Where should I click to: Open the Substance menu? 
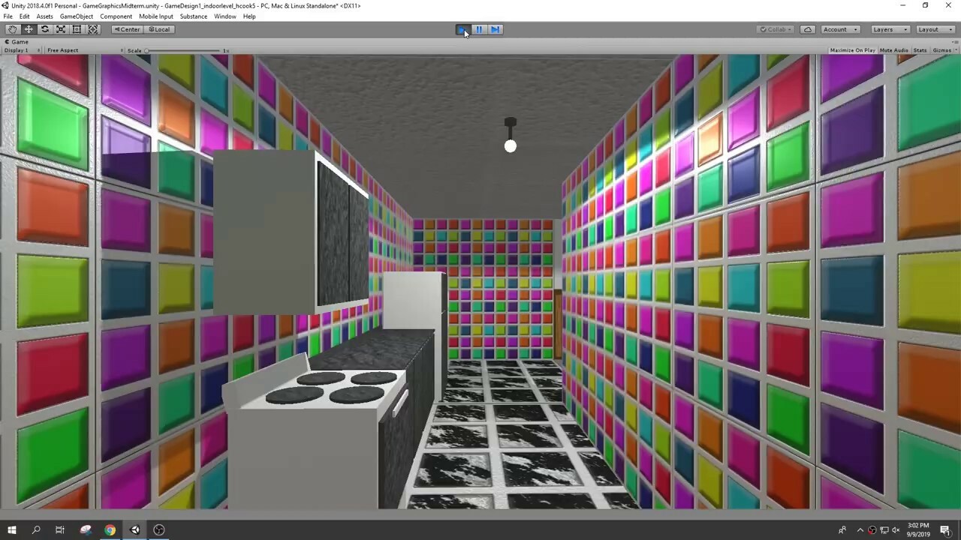193,16
